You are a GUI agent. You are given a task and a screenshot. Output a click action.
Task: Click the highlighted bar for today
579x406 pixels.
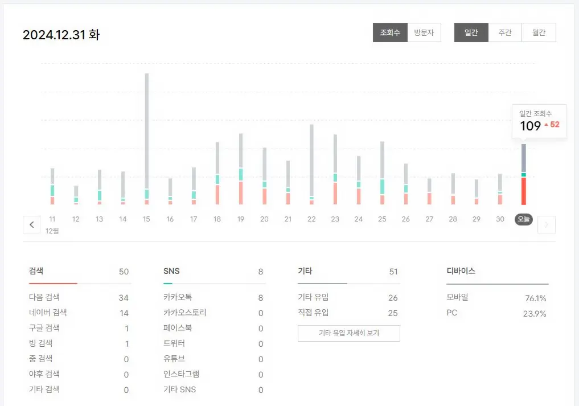[x=524, y=177]
